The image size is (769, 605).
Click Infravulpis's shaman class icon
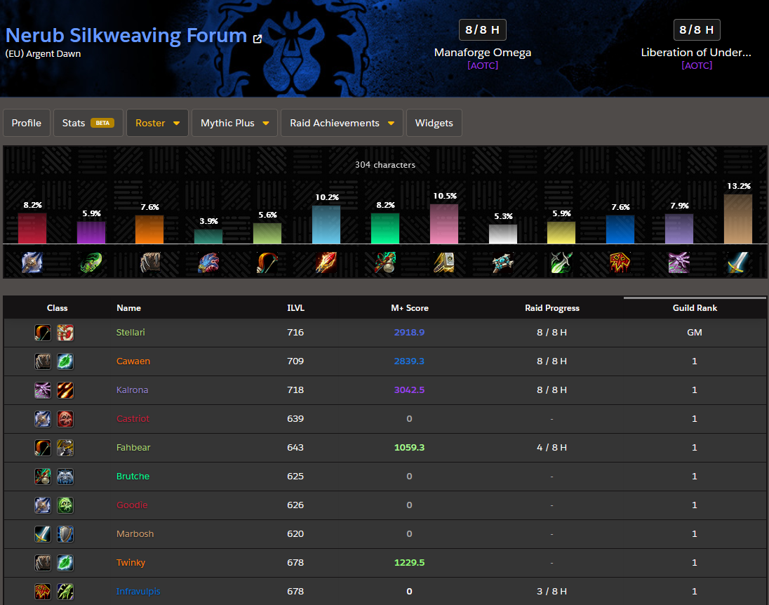tap(43, 592)
